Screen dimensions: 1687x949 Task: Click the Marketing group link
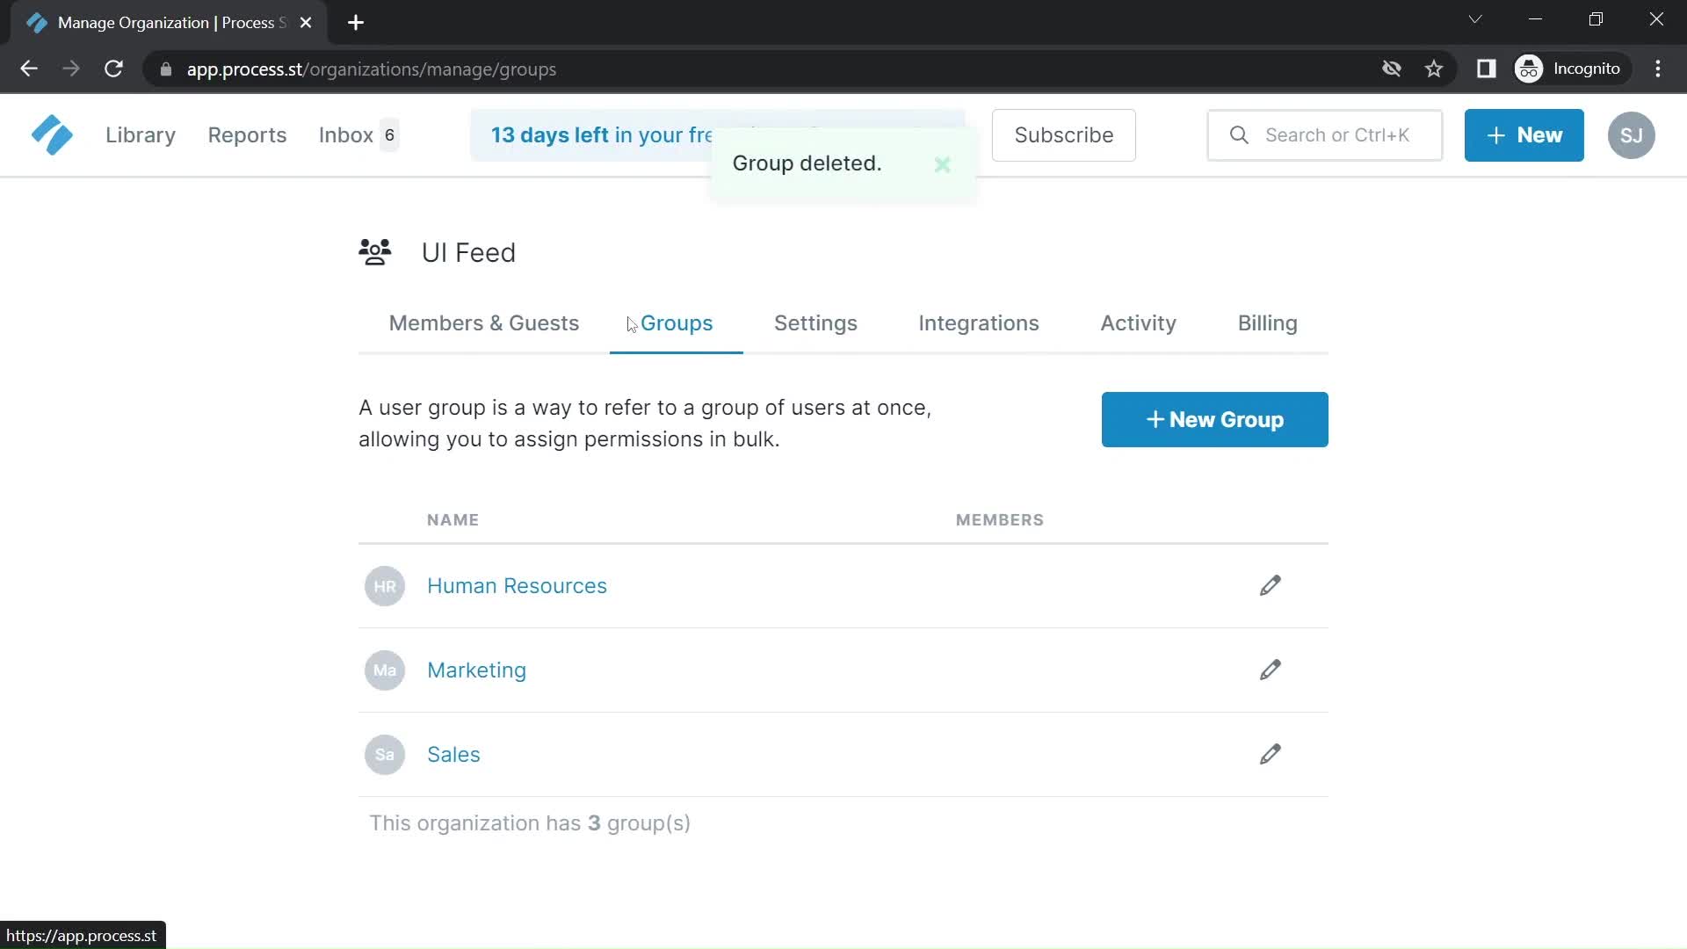pyautogui.click(x=475, y=670)
